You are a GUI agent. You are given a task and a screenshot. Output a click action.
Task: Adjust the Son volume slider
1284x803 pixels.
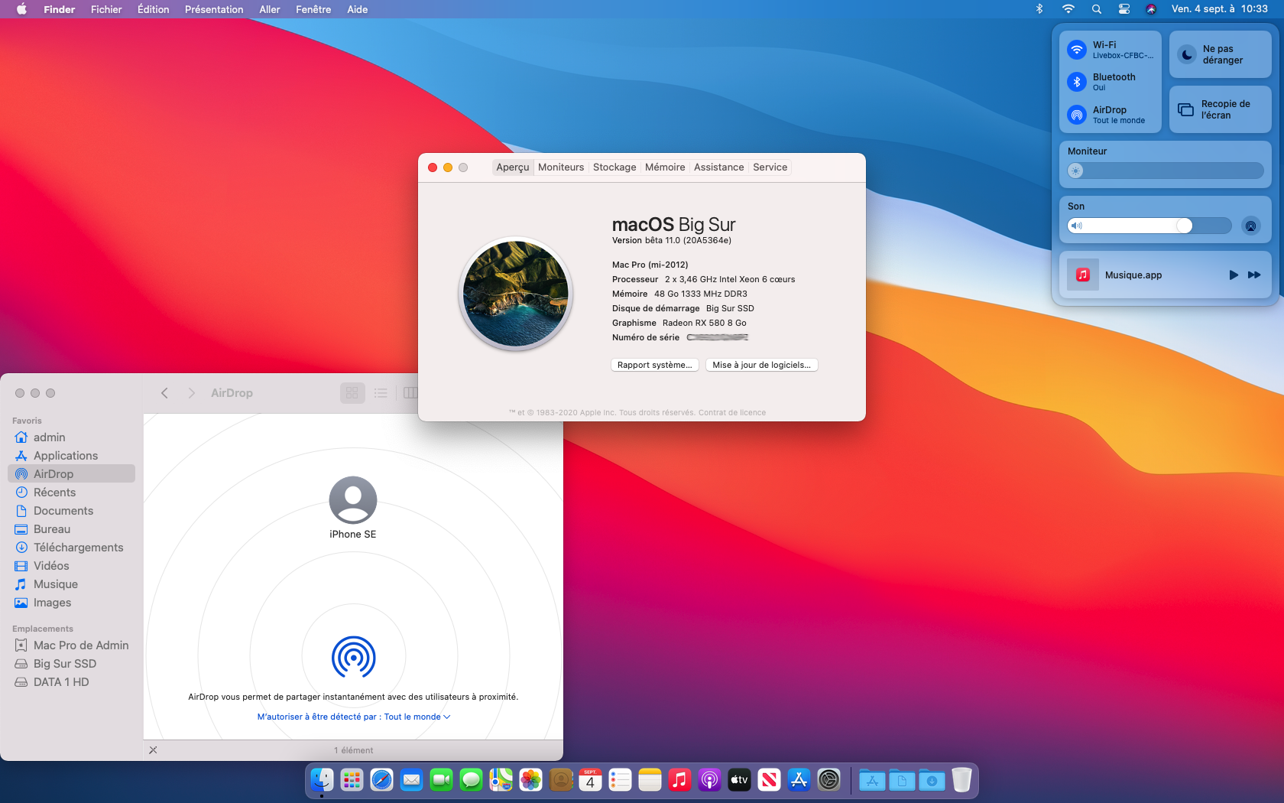[1149, 226]
